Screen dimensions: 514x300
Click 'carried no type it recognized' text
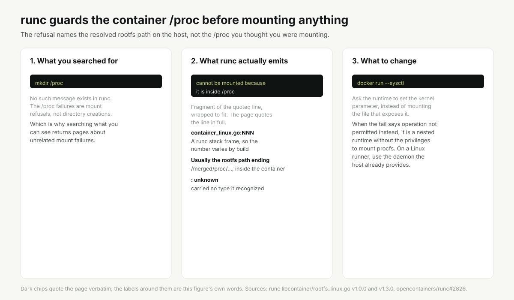[x=227, y=188]
